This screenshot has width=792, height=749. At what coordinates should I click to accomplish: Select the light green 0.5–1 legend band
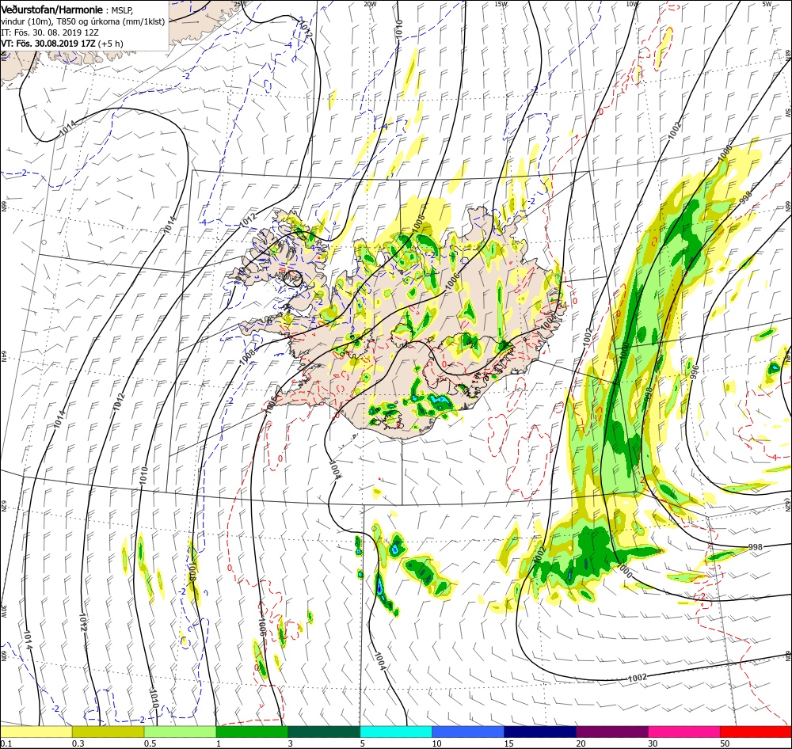point(180,732)
